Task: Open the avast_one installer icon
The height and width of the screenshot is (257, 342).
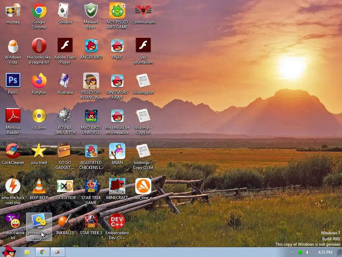Action: click(143, 186)
